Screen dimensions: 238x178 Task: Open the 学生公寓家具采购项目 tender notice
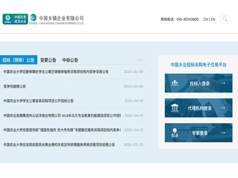tap(38, 101)
